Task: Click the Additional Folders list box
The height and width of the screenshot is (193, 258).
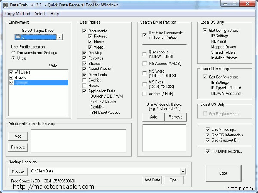Action: click(x=78, y=141)
